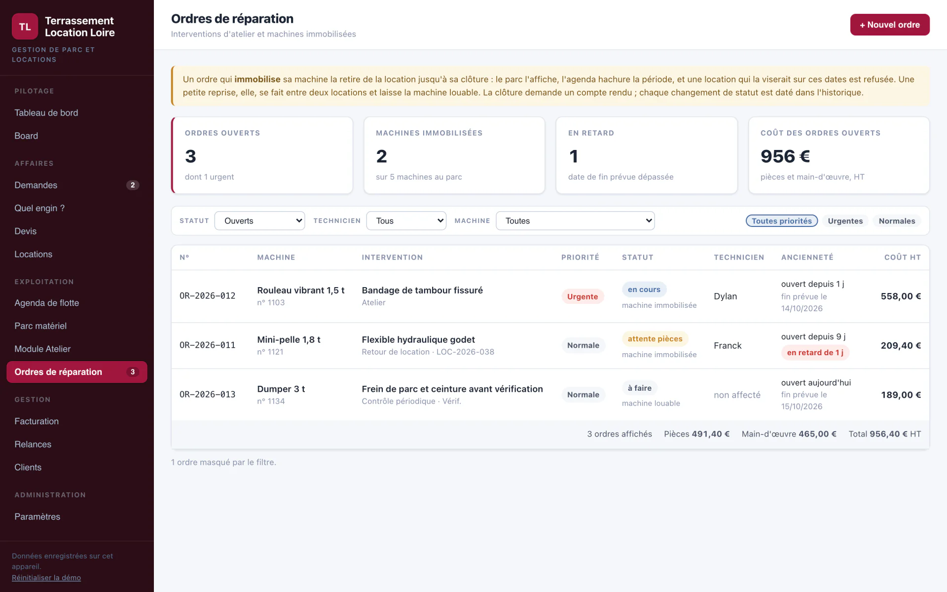Click the Urgente priority badge
Screen dimensions: 947x592
tap(583, 296)
